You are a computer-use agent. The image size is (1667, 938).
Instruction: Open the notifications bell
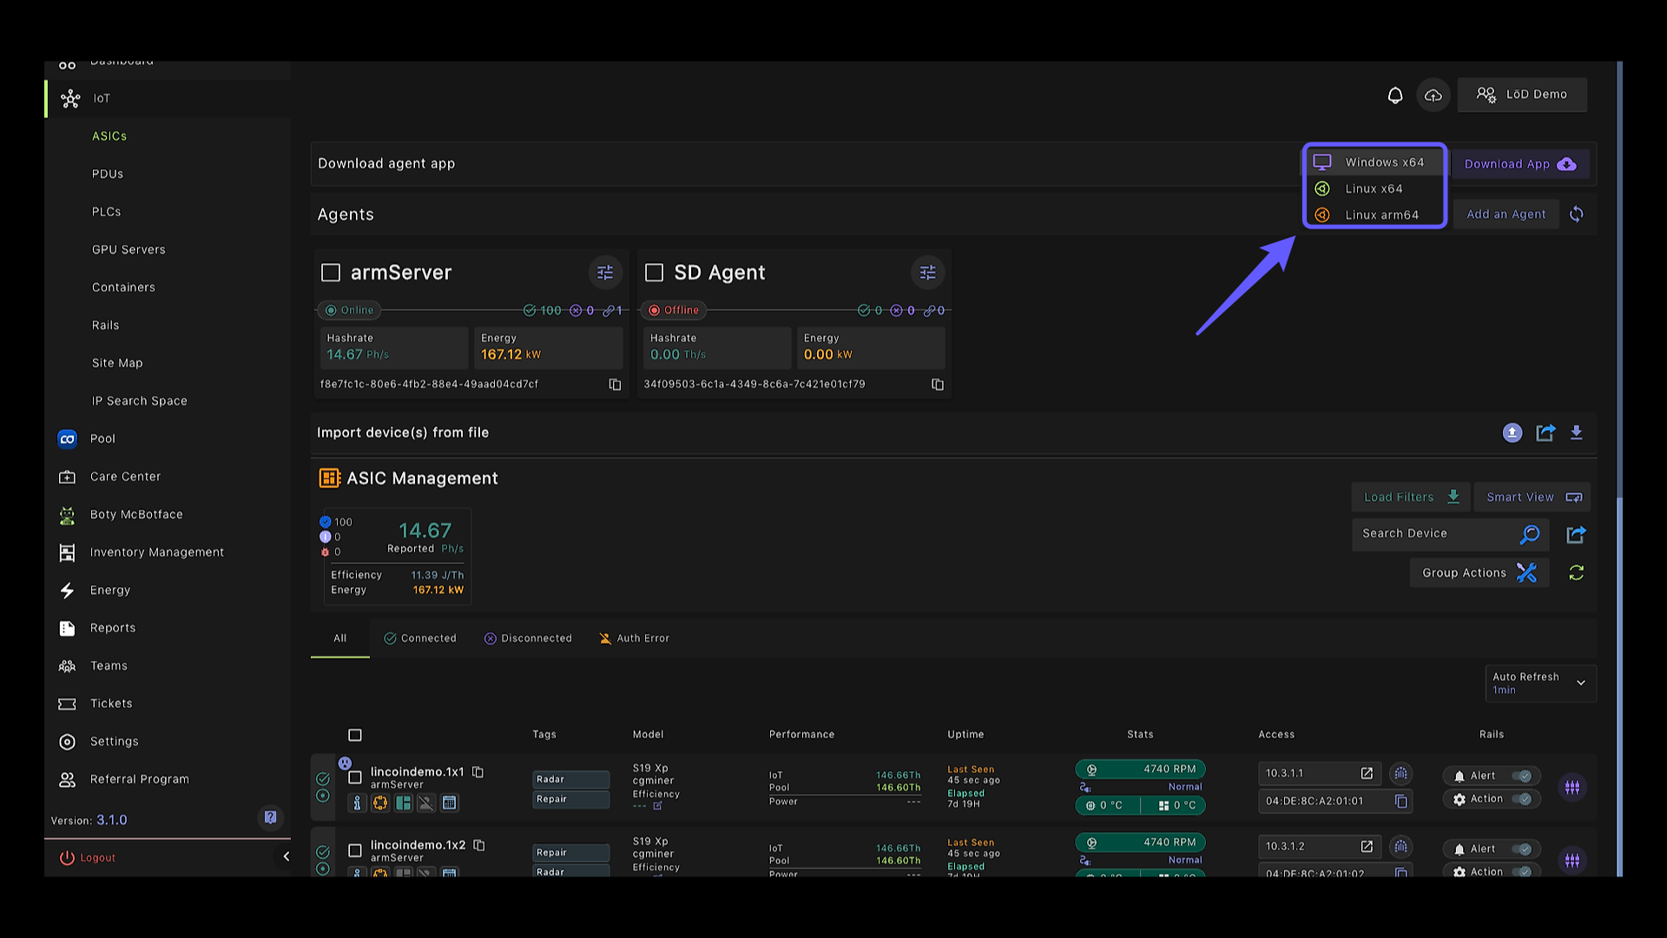pos(1395,95)
